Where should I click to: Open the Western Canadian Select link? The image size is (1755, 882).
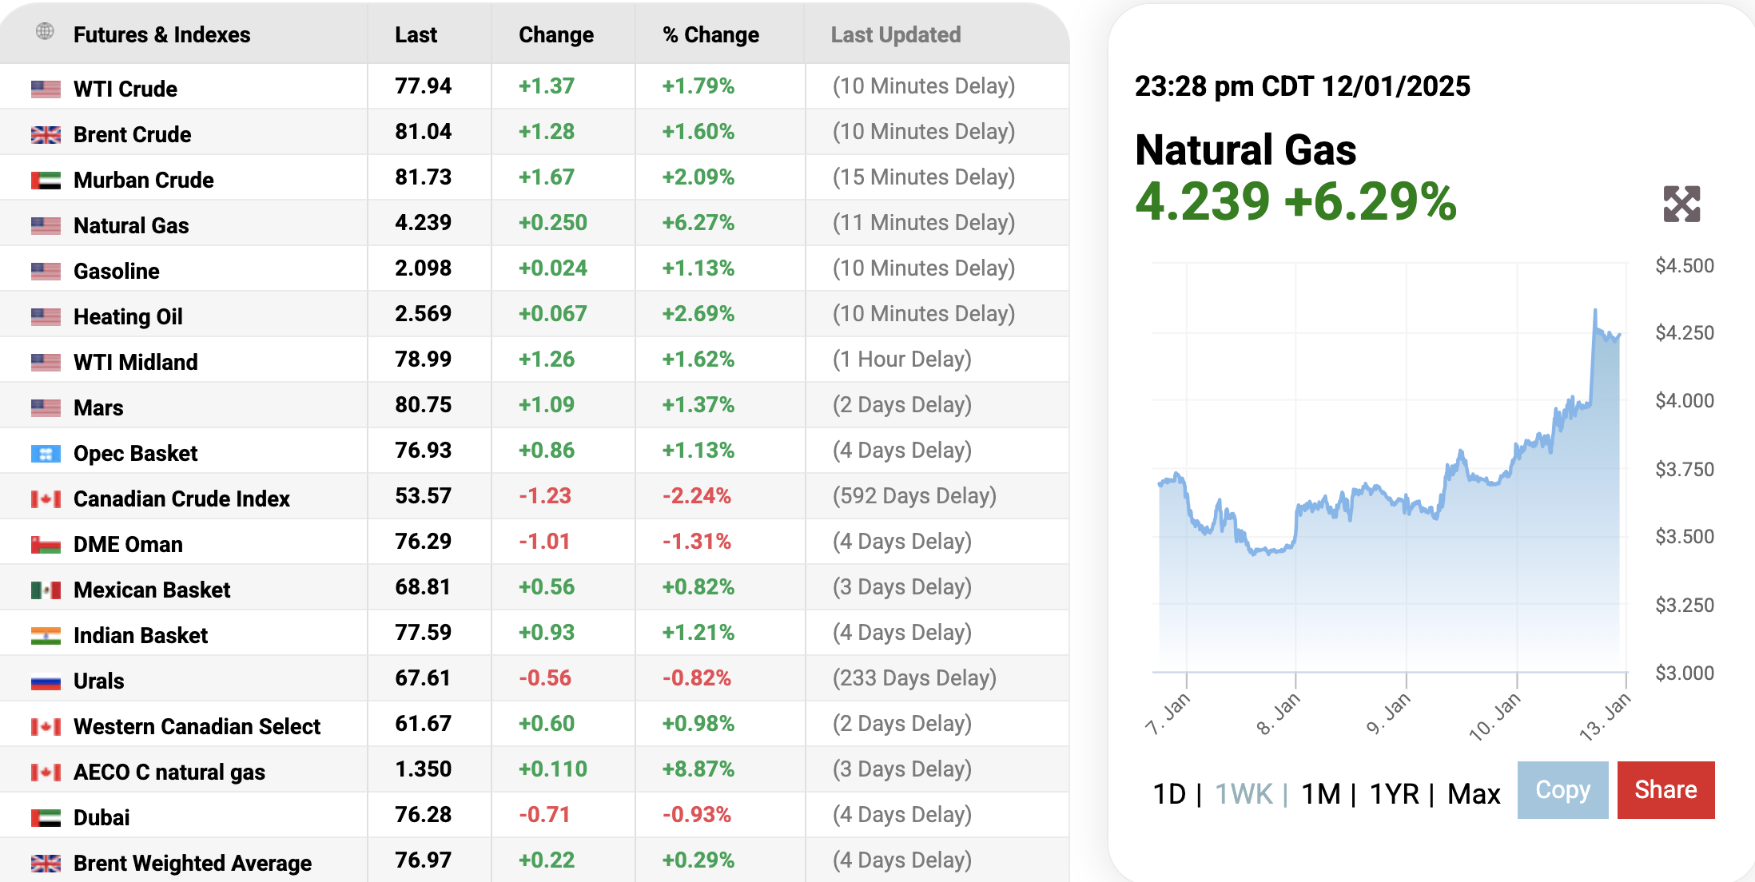[197, 726]
